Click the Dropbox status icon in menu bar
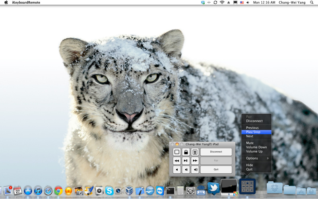Image resolution: width=318 pixels, height=199 pixels. tap(203, 2)
